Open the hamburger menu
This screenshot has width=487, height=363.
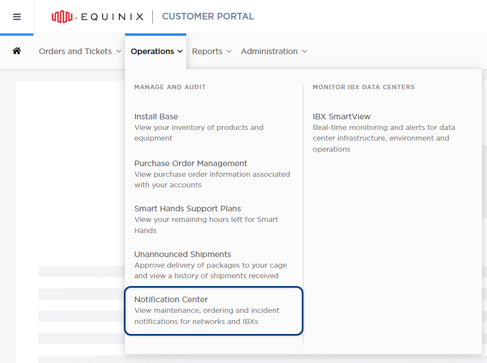17,17
